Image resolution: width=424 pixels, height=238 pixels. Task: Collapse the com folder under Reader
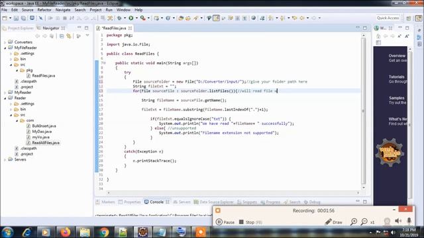pos(17,120)
